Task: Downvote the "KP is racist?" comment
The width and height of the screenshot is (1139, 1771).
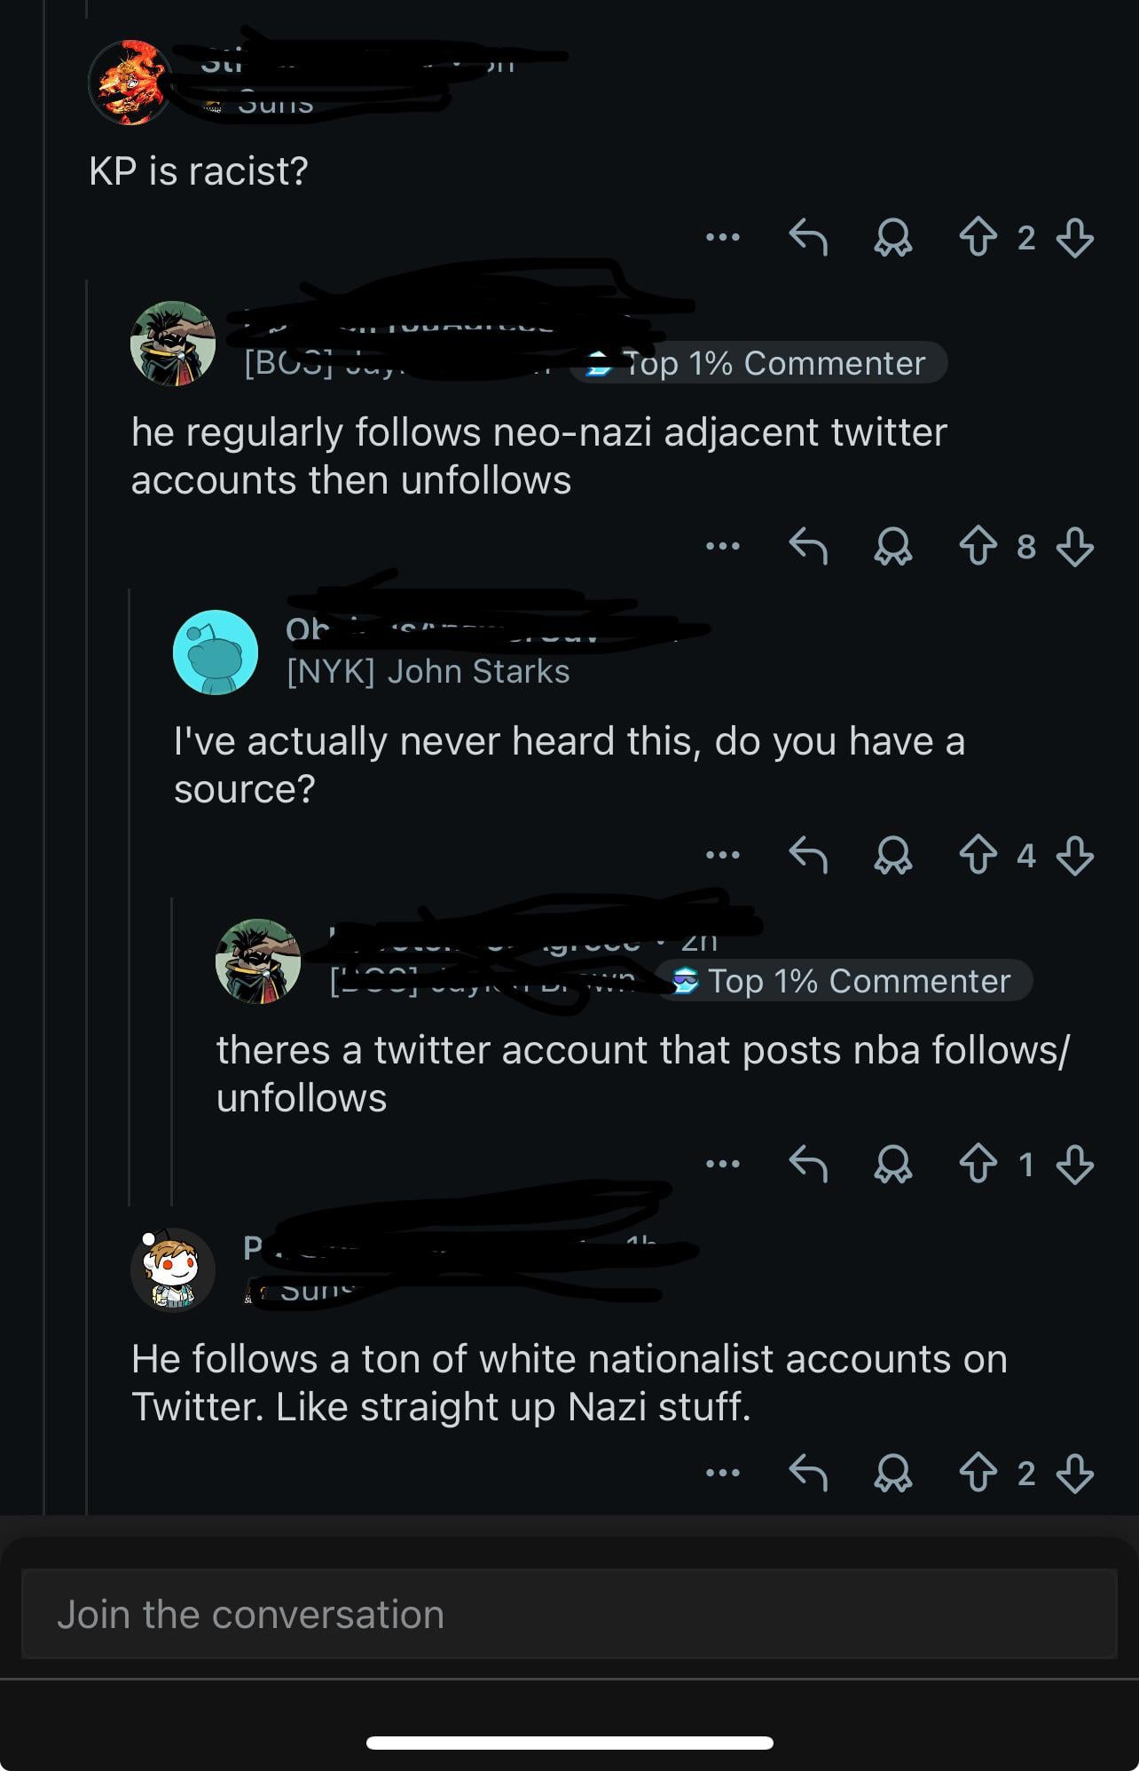Action: [x=1075, y=238]
